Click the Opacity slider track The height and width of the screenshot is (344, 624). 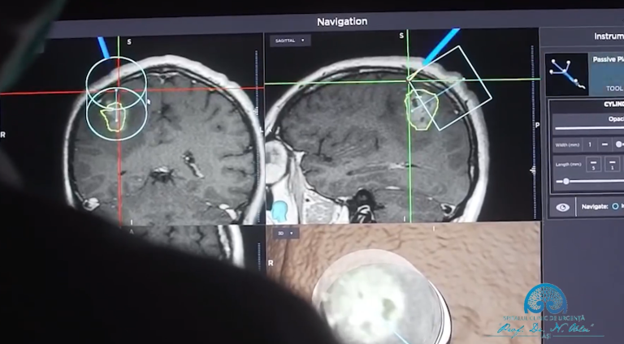pos(589,128)
